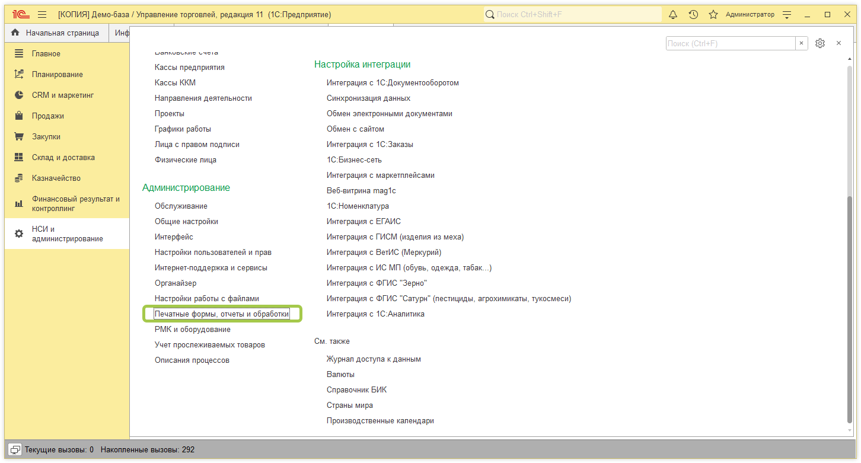
Task: Open the Склад и доставка section
Action: point(63,158)
